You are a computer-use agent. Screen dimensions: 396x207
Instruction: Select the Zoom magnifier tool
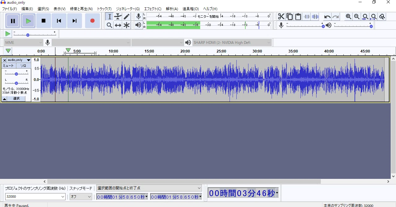click(110, 25)
